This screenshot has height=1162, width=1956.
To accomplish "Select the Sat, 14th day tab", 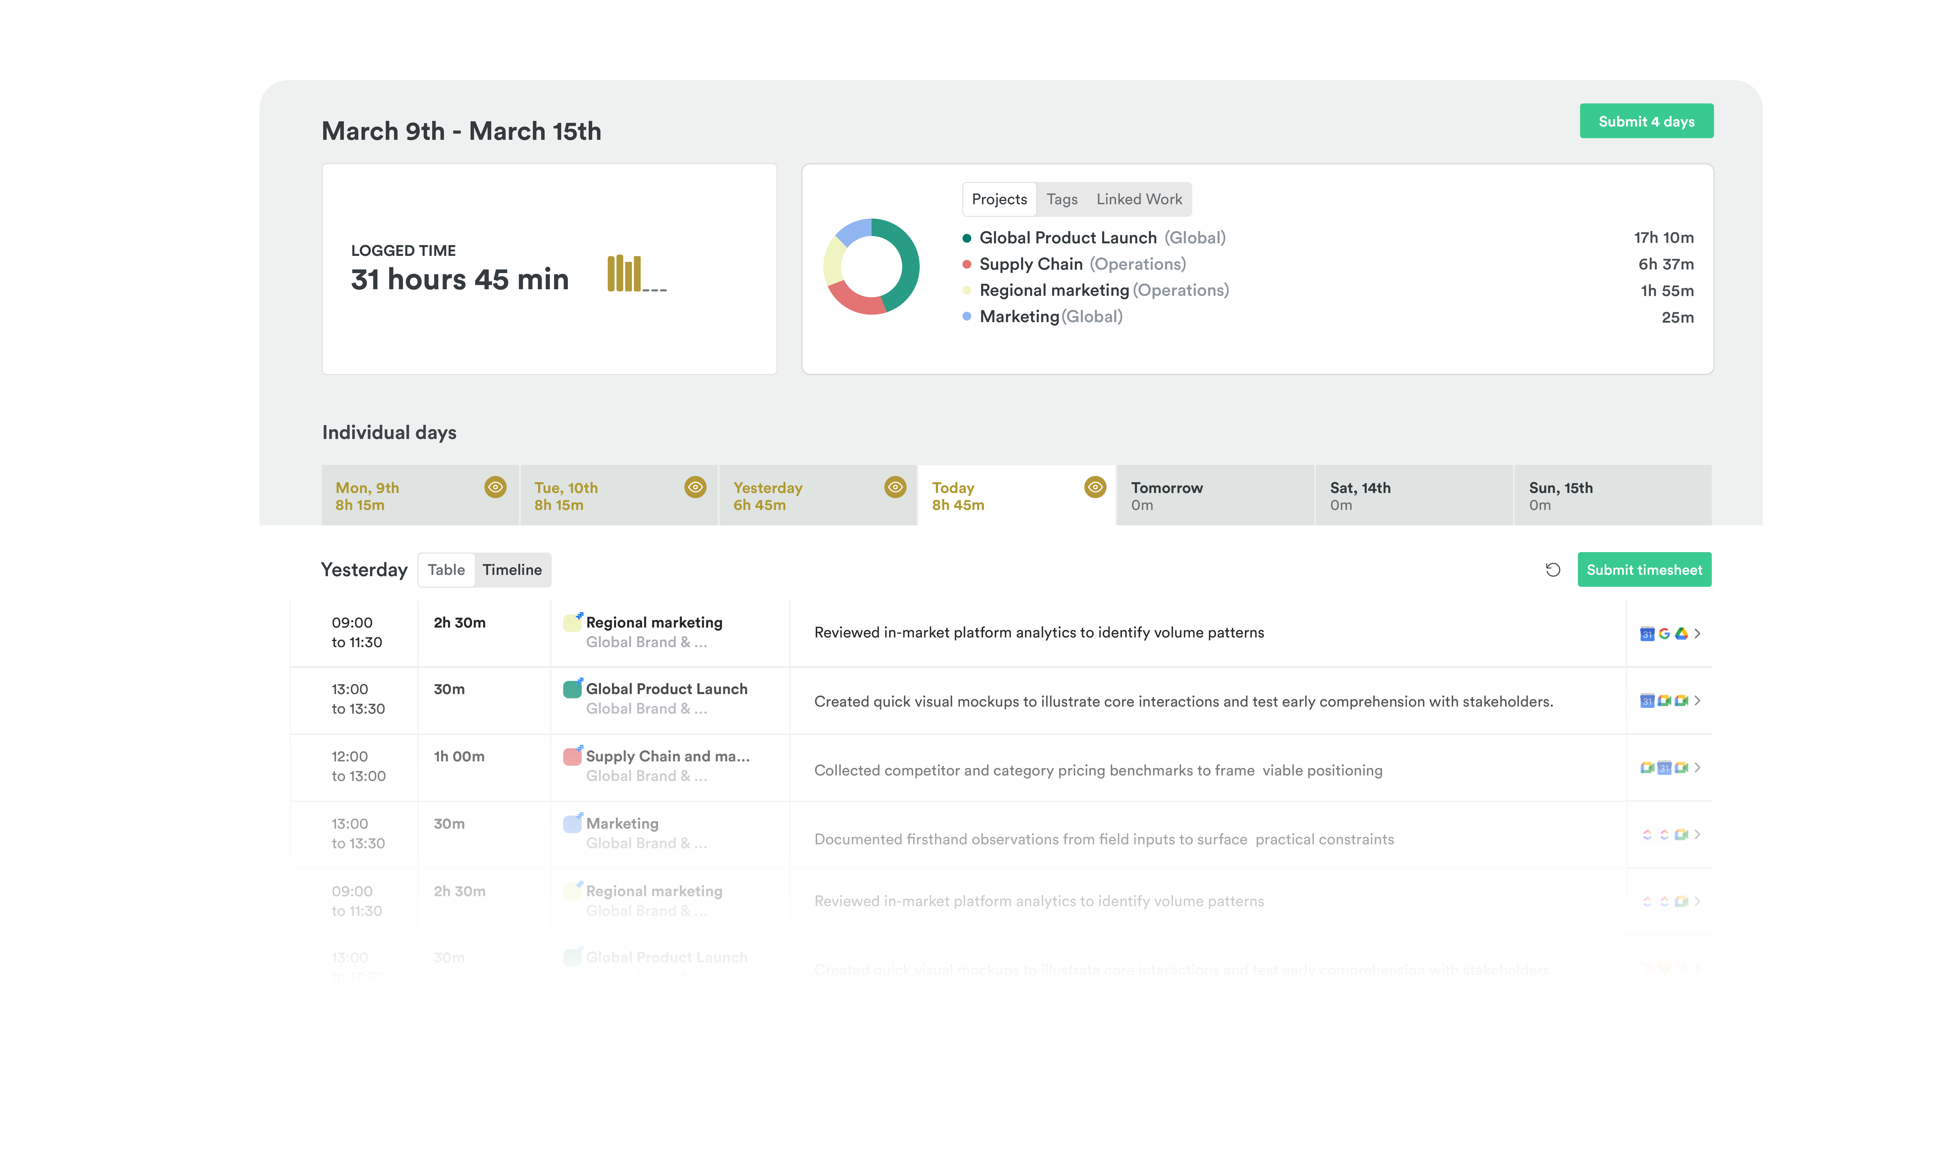I will [x=1415, y=495].
